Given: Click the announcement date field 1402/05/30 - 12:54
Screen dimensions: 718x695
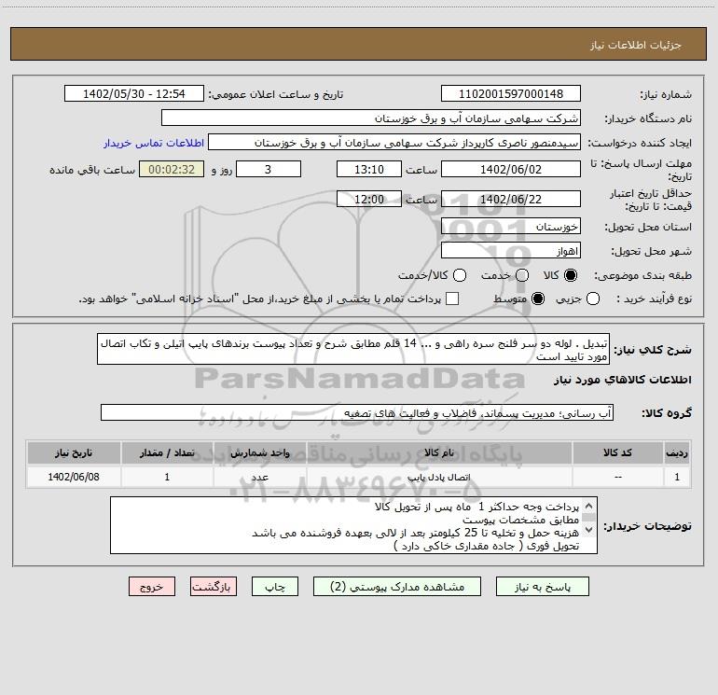Looking at the screenshot, I should click(134, 93).
